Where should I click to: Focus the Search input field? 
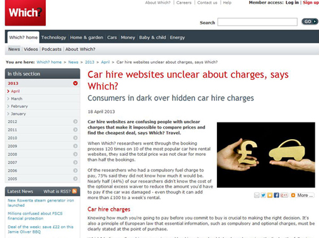pyautogui.click(x=258, y=22)
